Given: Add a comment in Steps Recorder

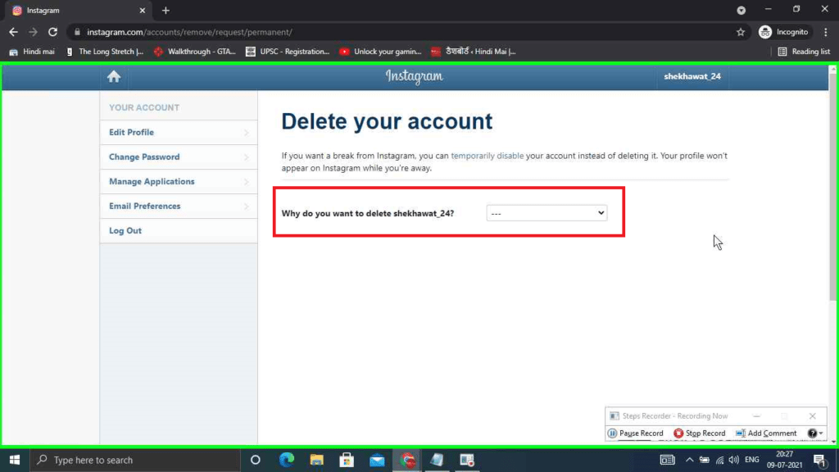Looking at the screenshot, I should 766,433.
